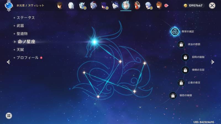Expand more characters via red notification arrow
The image size is (221, 124).
pyautogui.click(x=166, y=6)
